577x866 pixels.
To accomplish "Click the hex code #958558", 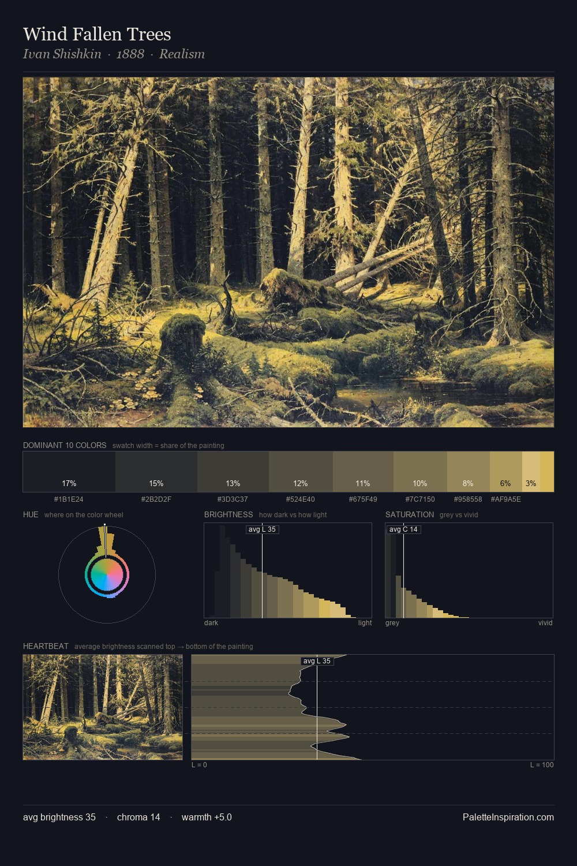I will point(468,499).
